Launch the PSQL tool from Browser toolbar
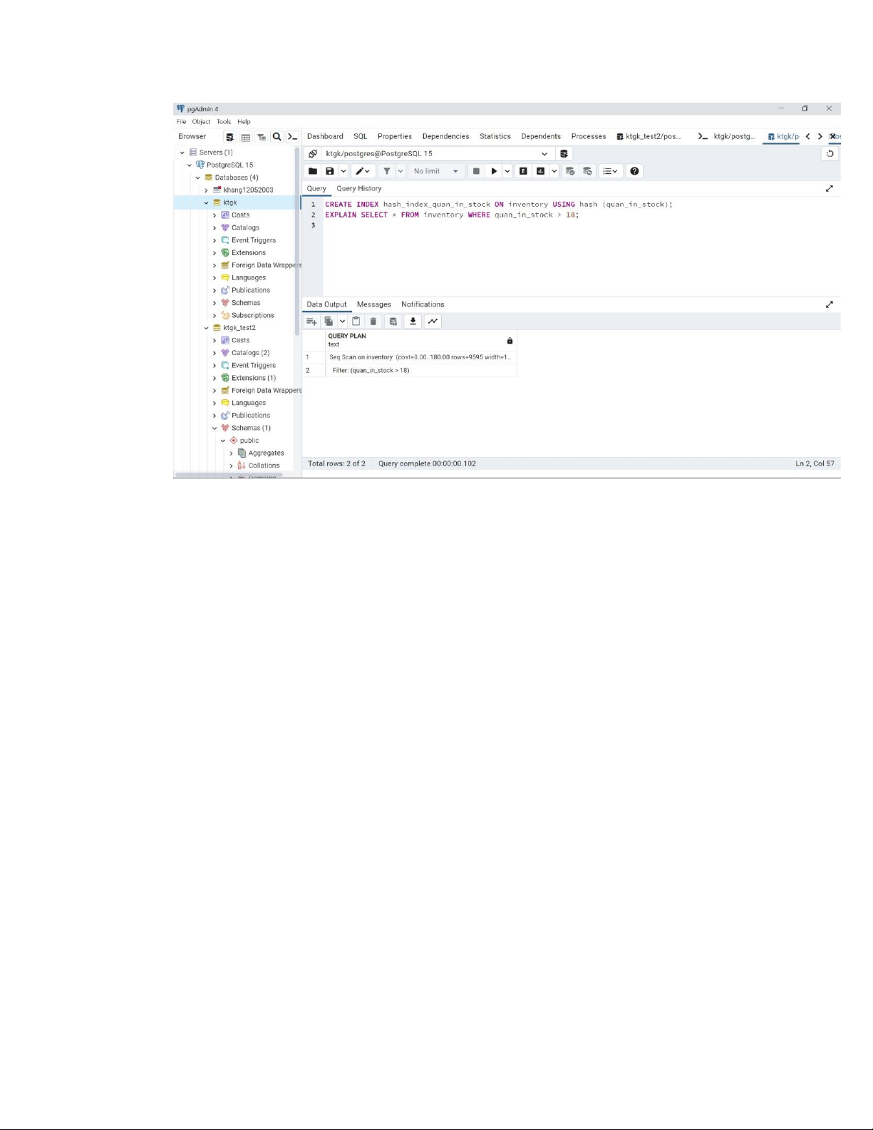The height and width of the screenshot is (1130, 873). (x=292, y=137)
